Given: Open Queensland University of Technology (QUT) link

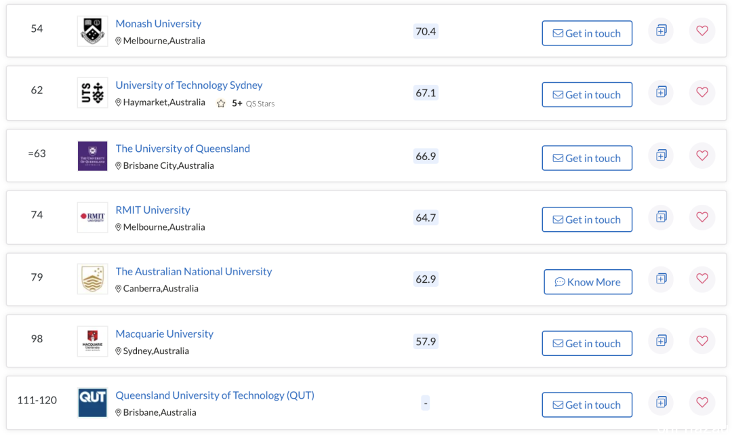Looking at the screenshot, I should (x=215, y=395).
